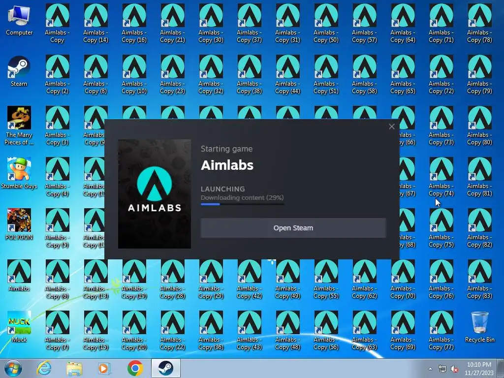Select Aimlabs - Copy (29) shortcut

click(211, 279)
